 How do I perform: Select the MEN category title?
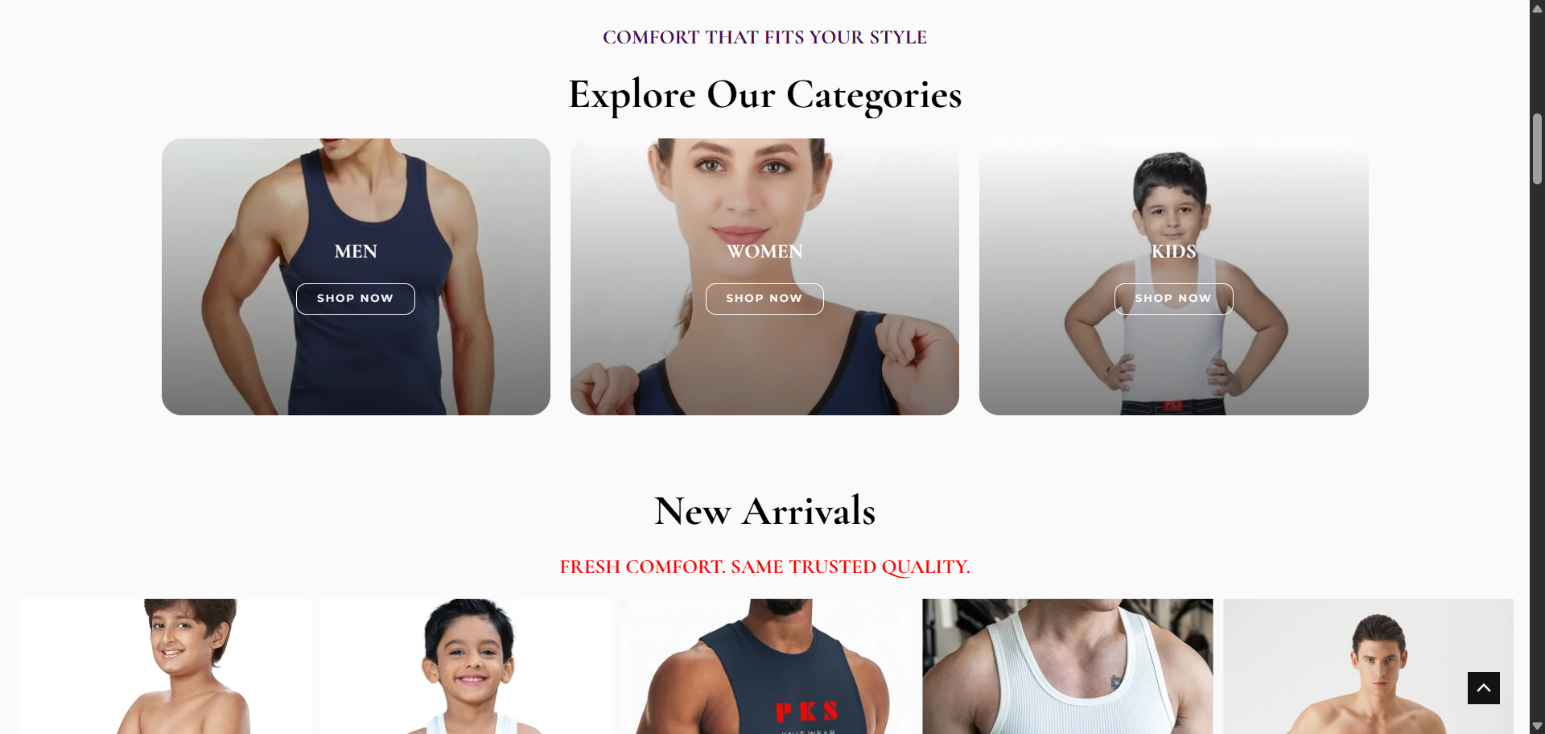pyautogui.click(x=356, y=251)
